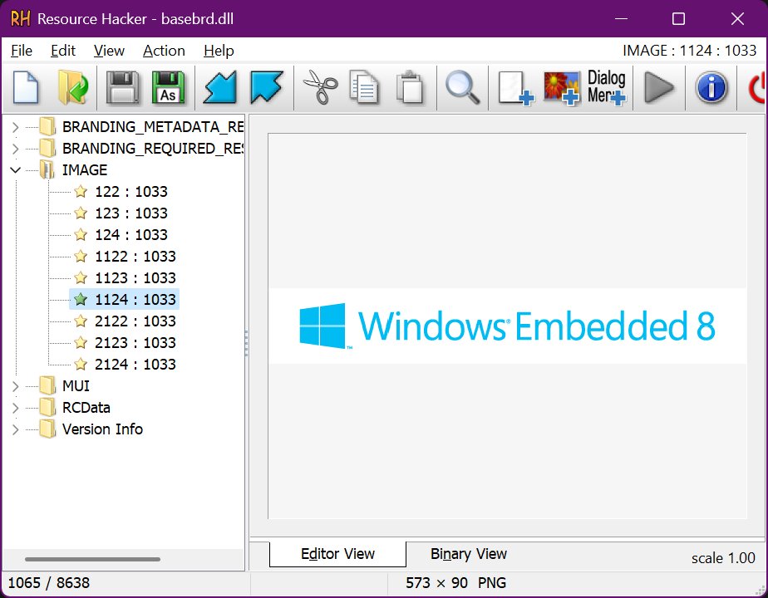This screenshot has height=598, width=768.
Task: Save the file using floppy disk icon
Action: 122,87
